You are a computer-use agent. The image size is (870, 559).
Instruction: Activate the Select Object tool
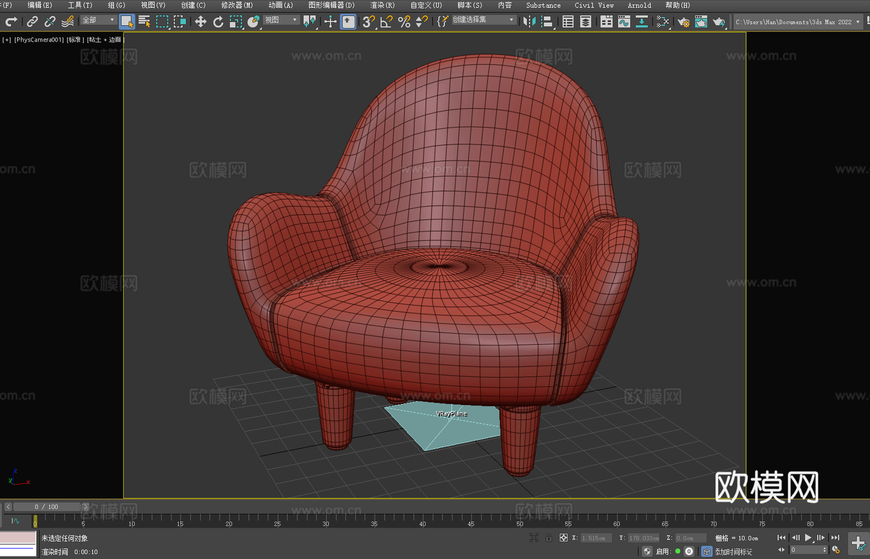[127, 21]
